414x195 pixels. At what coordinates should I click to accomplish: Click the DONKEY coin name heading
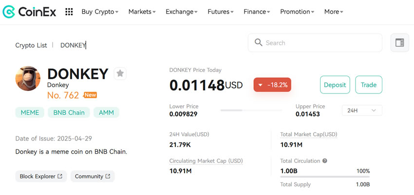pyautogui.click(x=78, y=74)
